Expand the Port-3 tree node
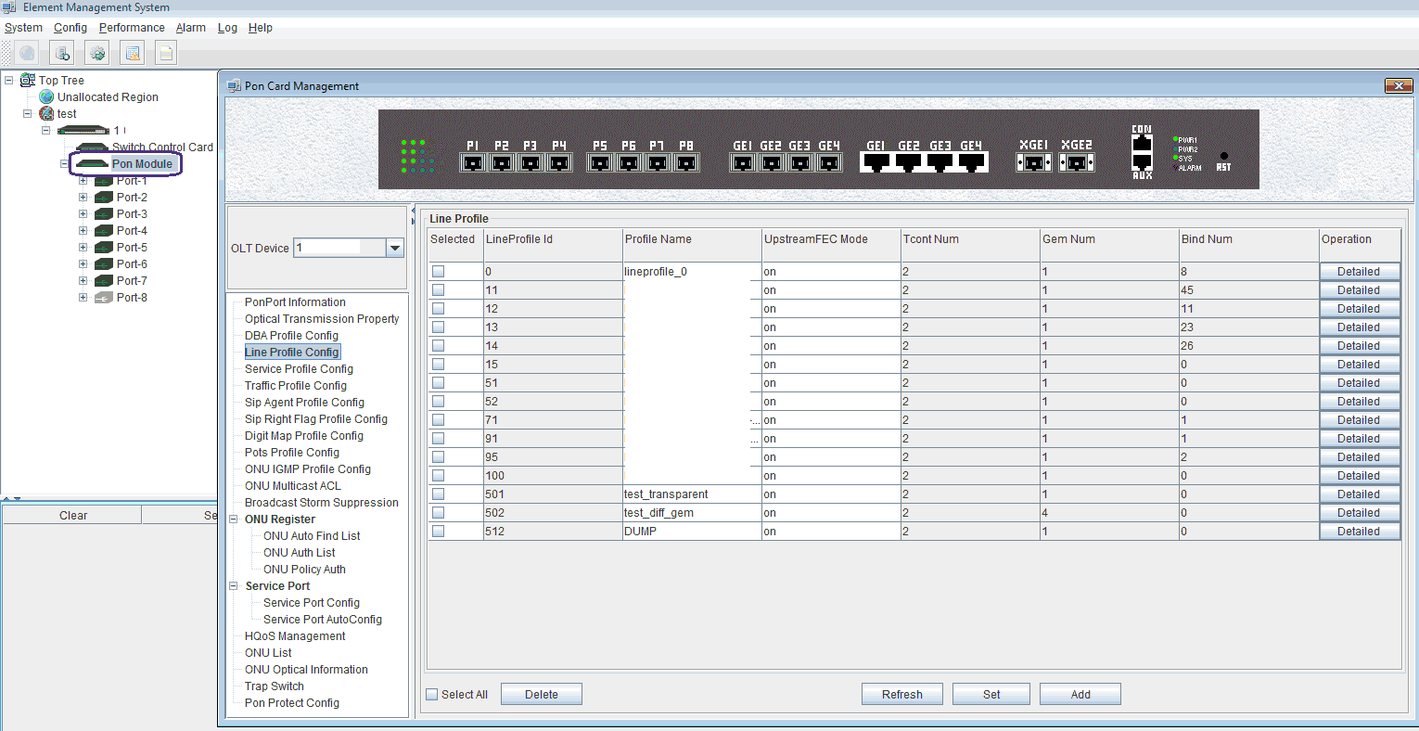1419x731 pixels. [83, 214]
